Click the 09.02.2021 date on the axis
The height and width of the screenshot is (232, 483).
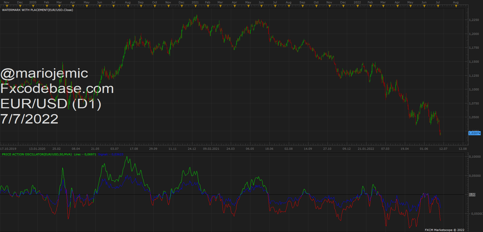pyautogui.click(x=211, y=149)
